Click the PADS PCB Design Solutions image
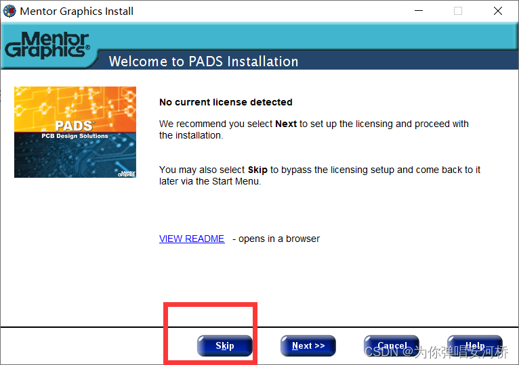Image resolution: width=519 pixels, height=365 pixels. (x=75, y=132)
